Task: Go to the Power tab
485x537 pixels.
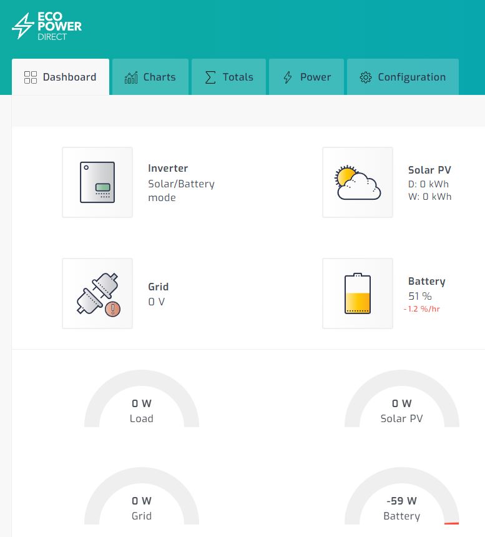Action: tap(306, 77)
